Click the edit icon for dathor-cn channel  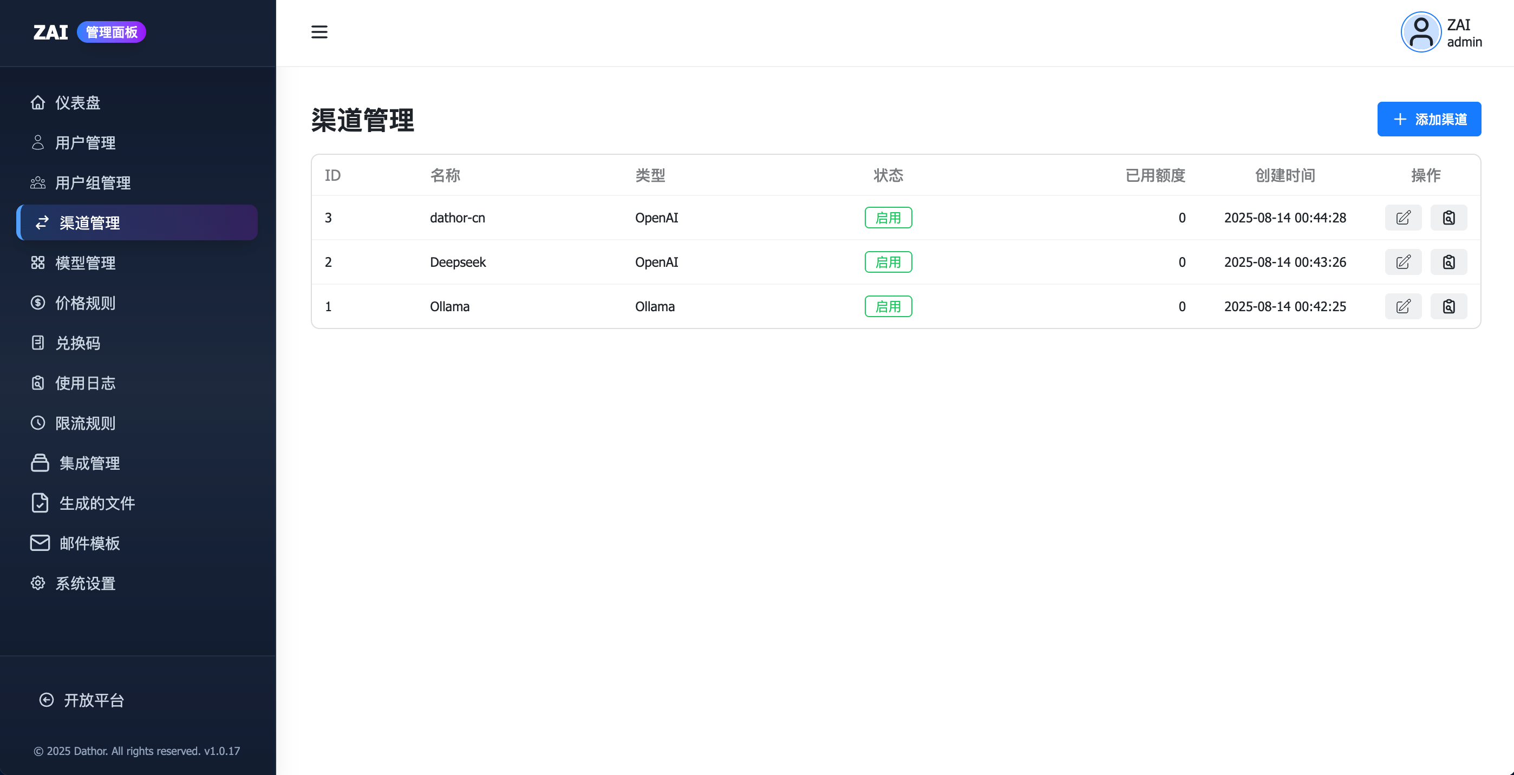point(1403,218)
